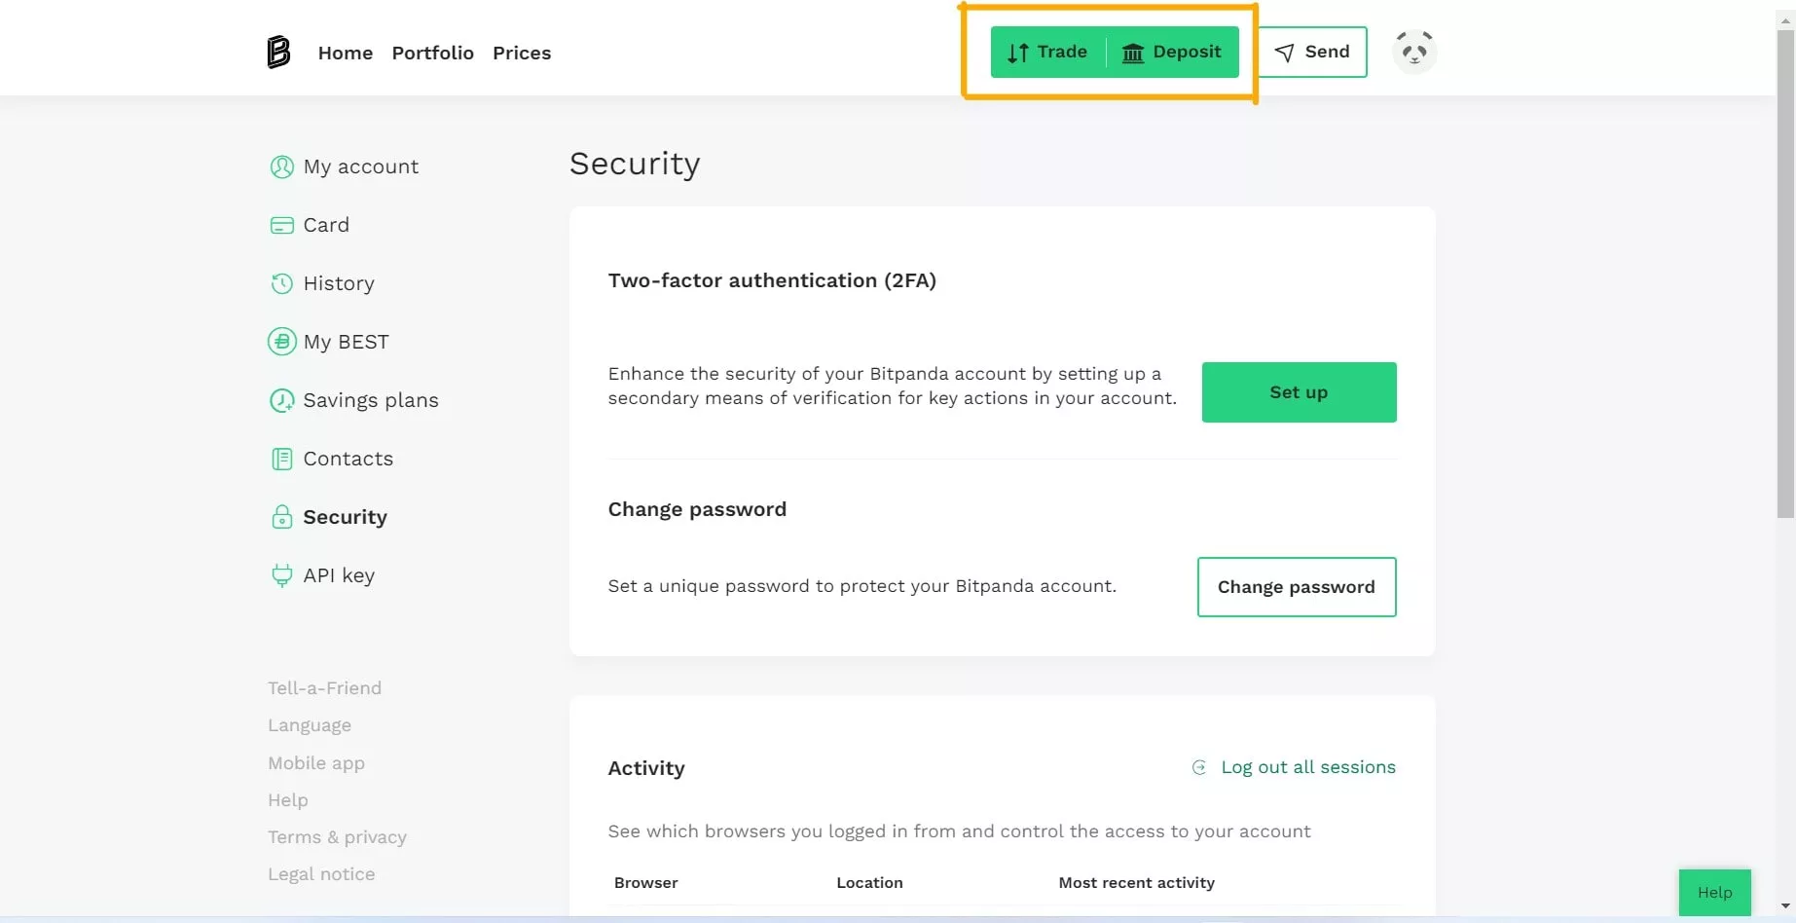Click the History clock icon
Image resolution: width=1796 pixels, height=923 pixels.
click(281, 283)
